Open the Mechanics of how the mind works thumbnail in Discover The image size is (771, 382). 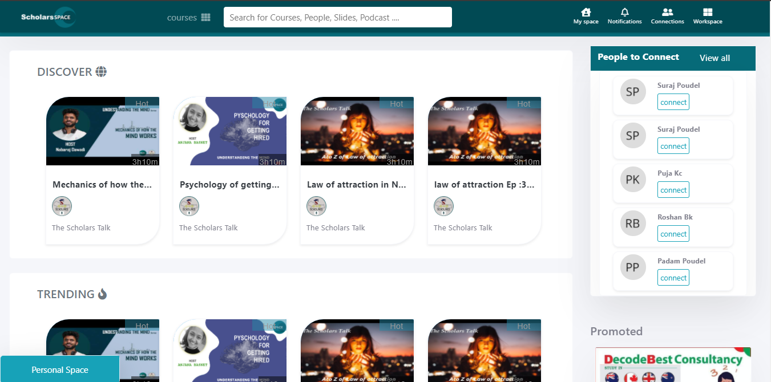coord(103,131)
